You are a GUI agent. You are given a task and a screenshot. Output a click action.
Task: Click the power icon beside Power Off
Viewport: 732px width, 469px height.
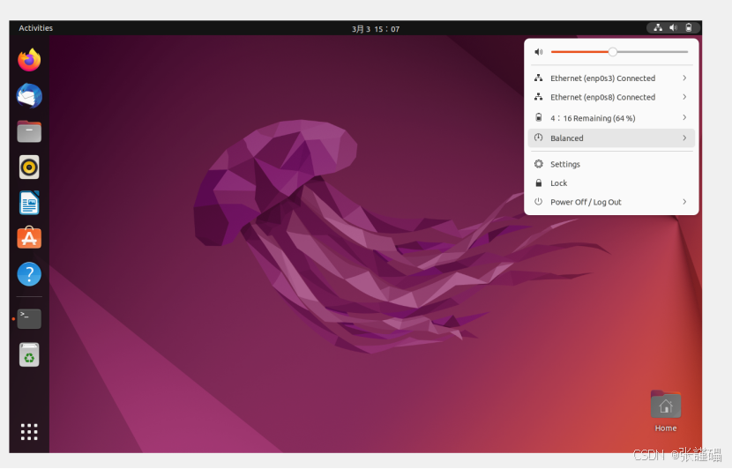point(539,202)
